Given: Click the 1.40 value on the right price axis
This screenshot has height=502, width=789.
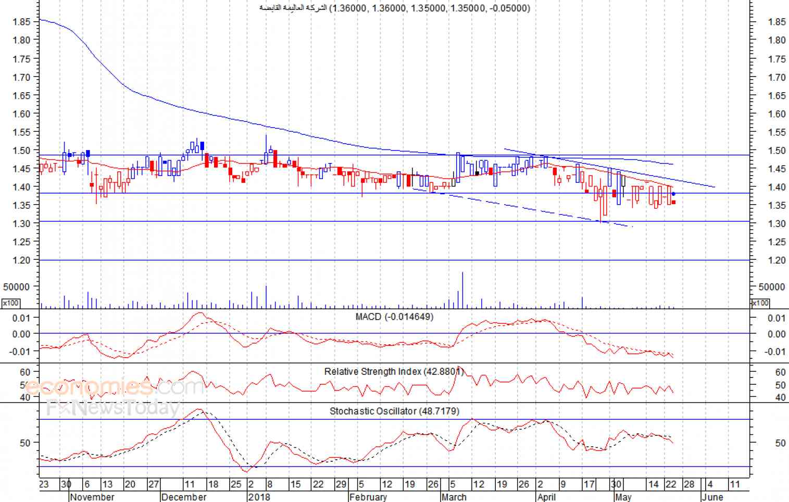Looking at the screenshot, I should (x=777, y=187).
